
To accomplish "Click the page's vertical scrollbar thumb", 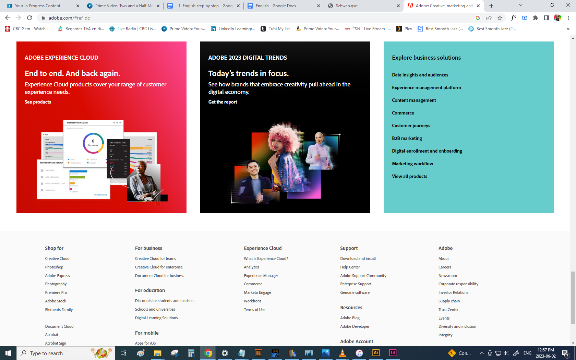I will click(573, 297).
